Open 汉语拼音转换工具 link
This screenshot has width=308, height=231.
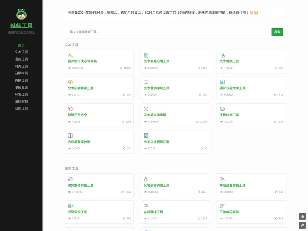coord(157,185)
